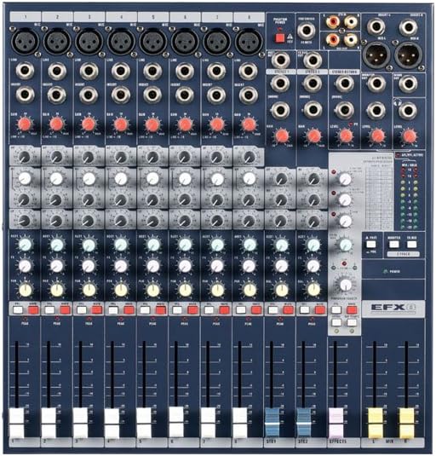Click the pink EFFECTS fader

336,423
